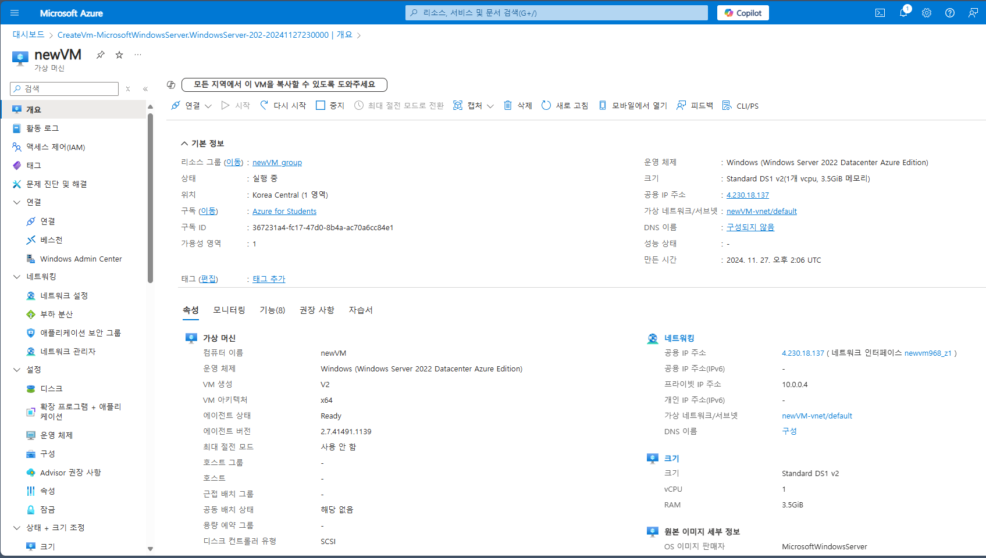Screen dimensions: 986x558
Task: Open Cloud Shell from the top bar
Action: [880, 13]
